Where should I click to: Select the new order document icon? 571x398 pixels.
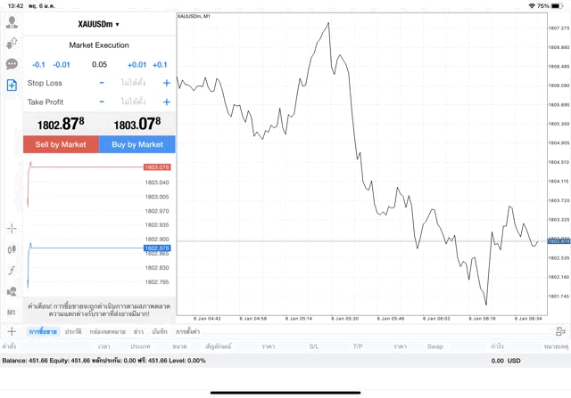click(x=12, y=85)
